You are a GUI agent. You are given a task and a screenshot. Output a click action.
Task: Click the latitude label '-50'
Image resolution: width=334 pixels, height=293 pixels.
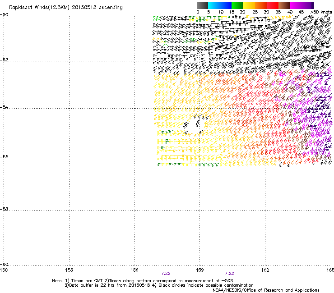pyautogui.click(x=4, y=15)
